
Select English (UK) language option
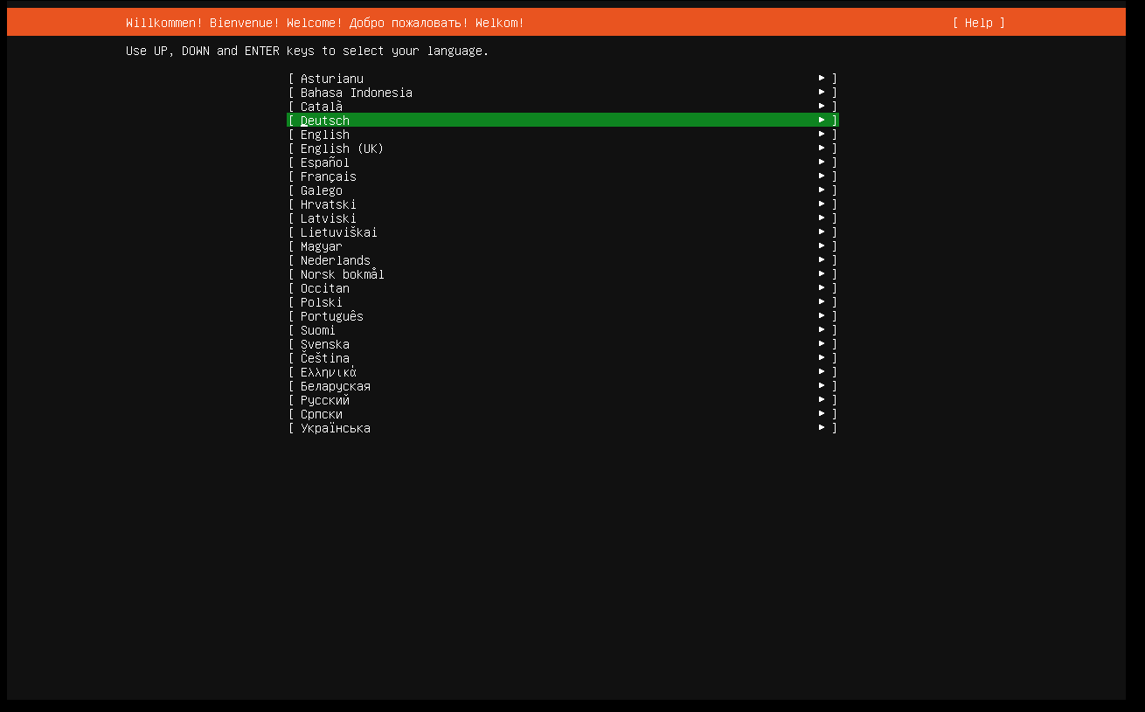[x=342, y=149]
